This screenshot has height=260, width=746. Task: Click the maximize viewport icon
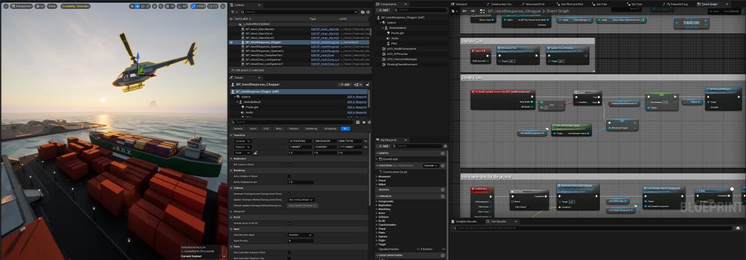click(223, 6)
